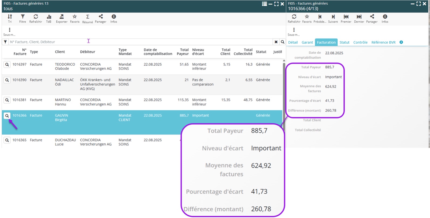Refresh the invoice list with Rafraîchir
The image size is (430, 218).
click(x=36, y=18)
